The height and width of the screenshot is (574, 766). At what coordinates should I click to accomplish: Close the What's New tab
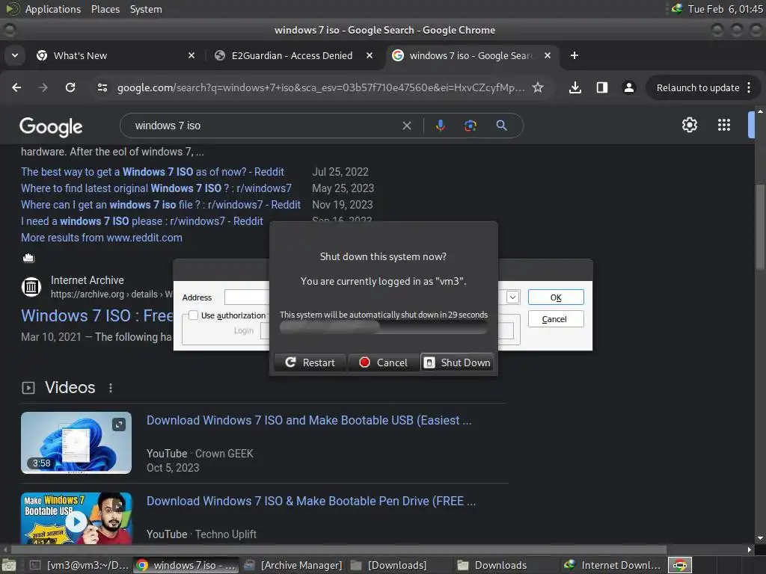[191, 55]
